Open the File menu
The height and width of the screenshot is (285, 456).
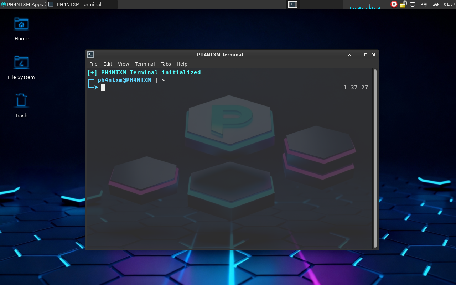pos(93,64)
